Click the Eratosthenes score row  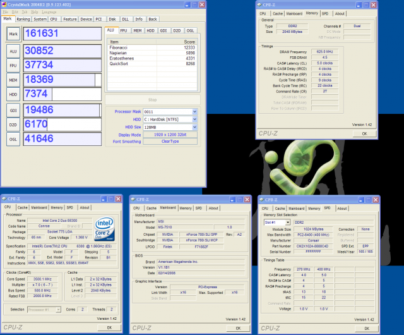(x=152, y=58)
